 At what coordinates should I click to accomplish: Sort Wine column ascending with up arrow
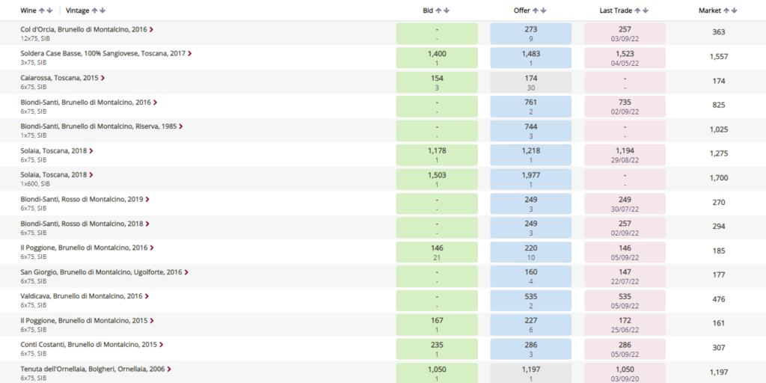(x=42, y=10)
